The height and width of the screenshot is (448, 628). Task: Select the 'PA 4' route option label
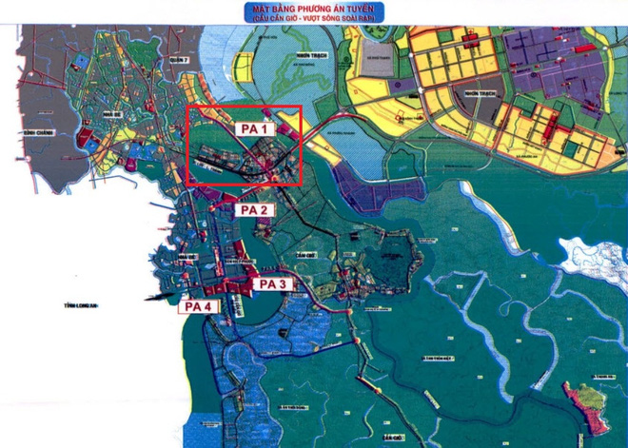198,306
